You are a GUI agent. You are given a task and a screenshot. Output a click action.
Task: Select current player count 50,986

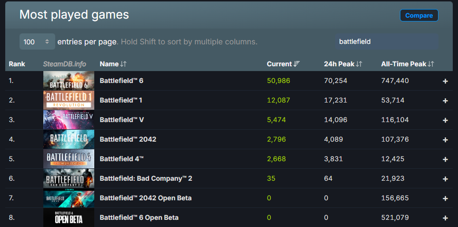point(279,81)
